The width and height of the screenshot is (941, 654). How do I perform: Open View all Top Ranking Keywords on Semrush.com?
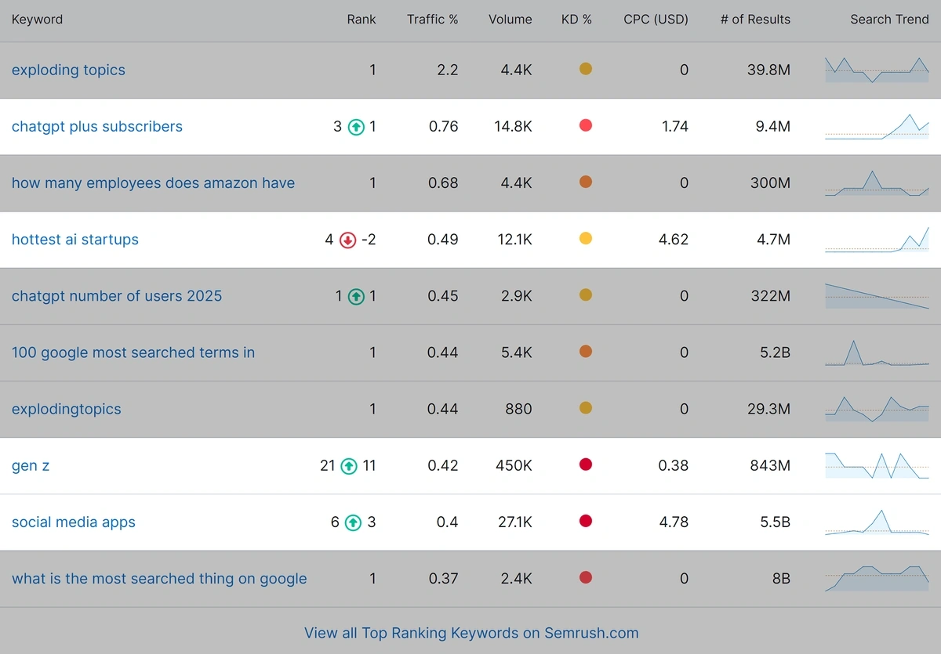pos(471,633)
